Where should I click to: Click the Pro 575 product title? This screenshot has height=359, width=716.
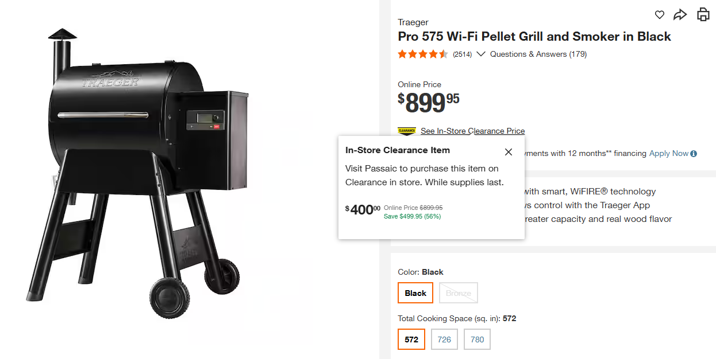[x=534, y=37]
